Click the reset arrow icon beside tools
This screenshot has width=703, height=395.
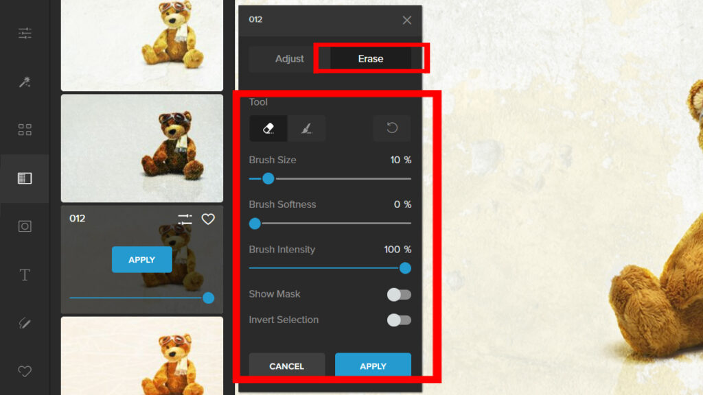[392, 128]
